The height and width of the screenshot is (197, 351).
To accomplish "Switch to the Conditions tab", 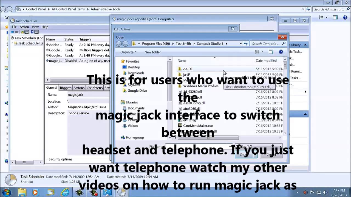I will (95, 88).
